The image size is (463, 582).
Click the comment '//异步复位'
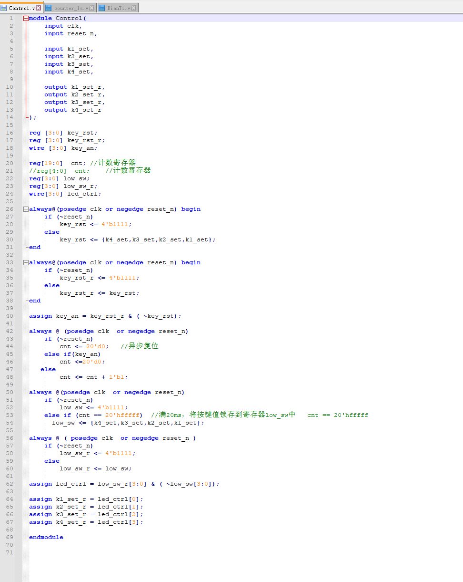coord(140,346)
